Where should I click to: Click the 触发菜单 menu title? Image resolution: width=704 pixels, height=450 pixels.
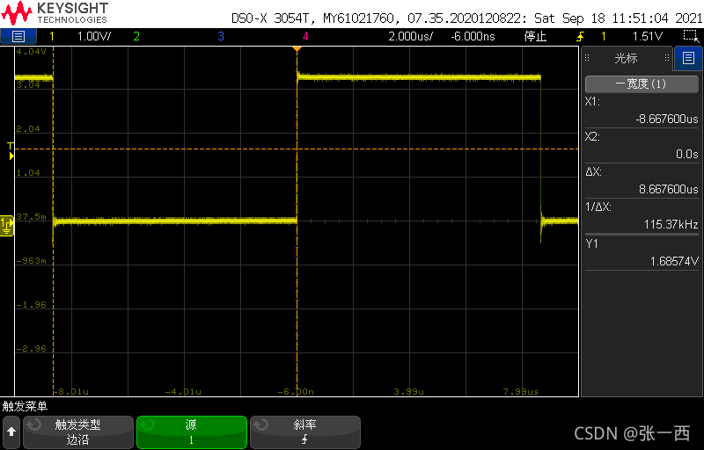26,407
